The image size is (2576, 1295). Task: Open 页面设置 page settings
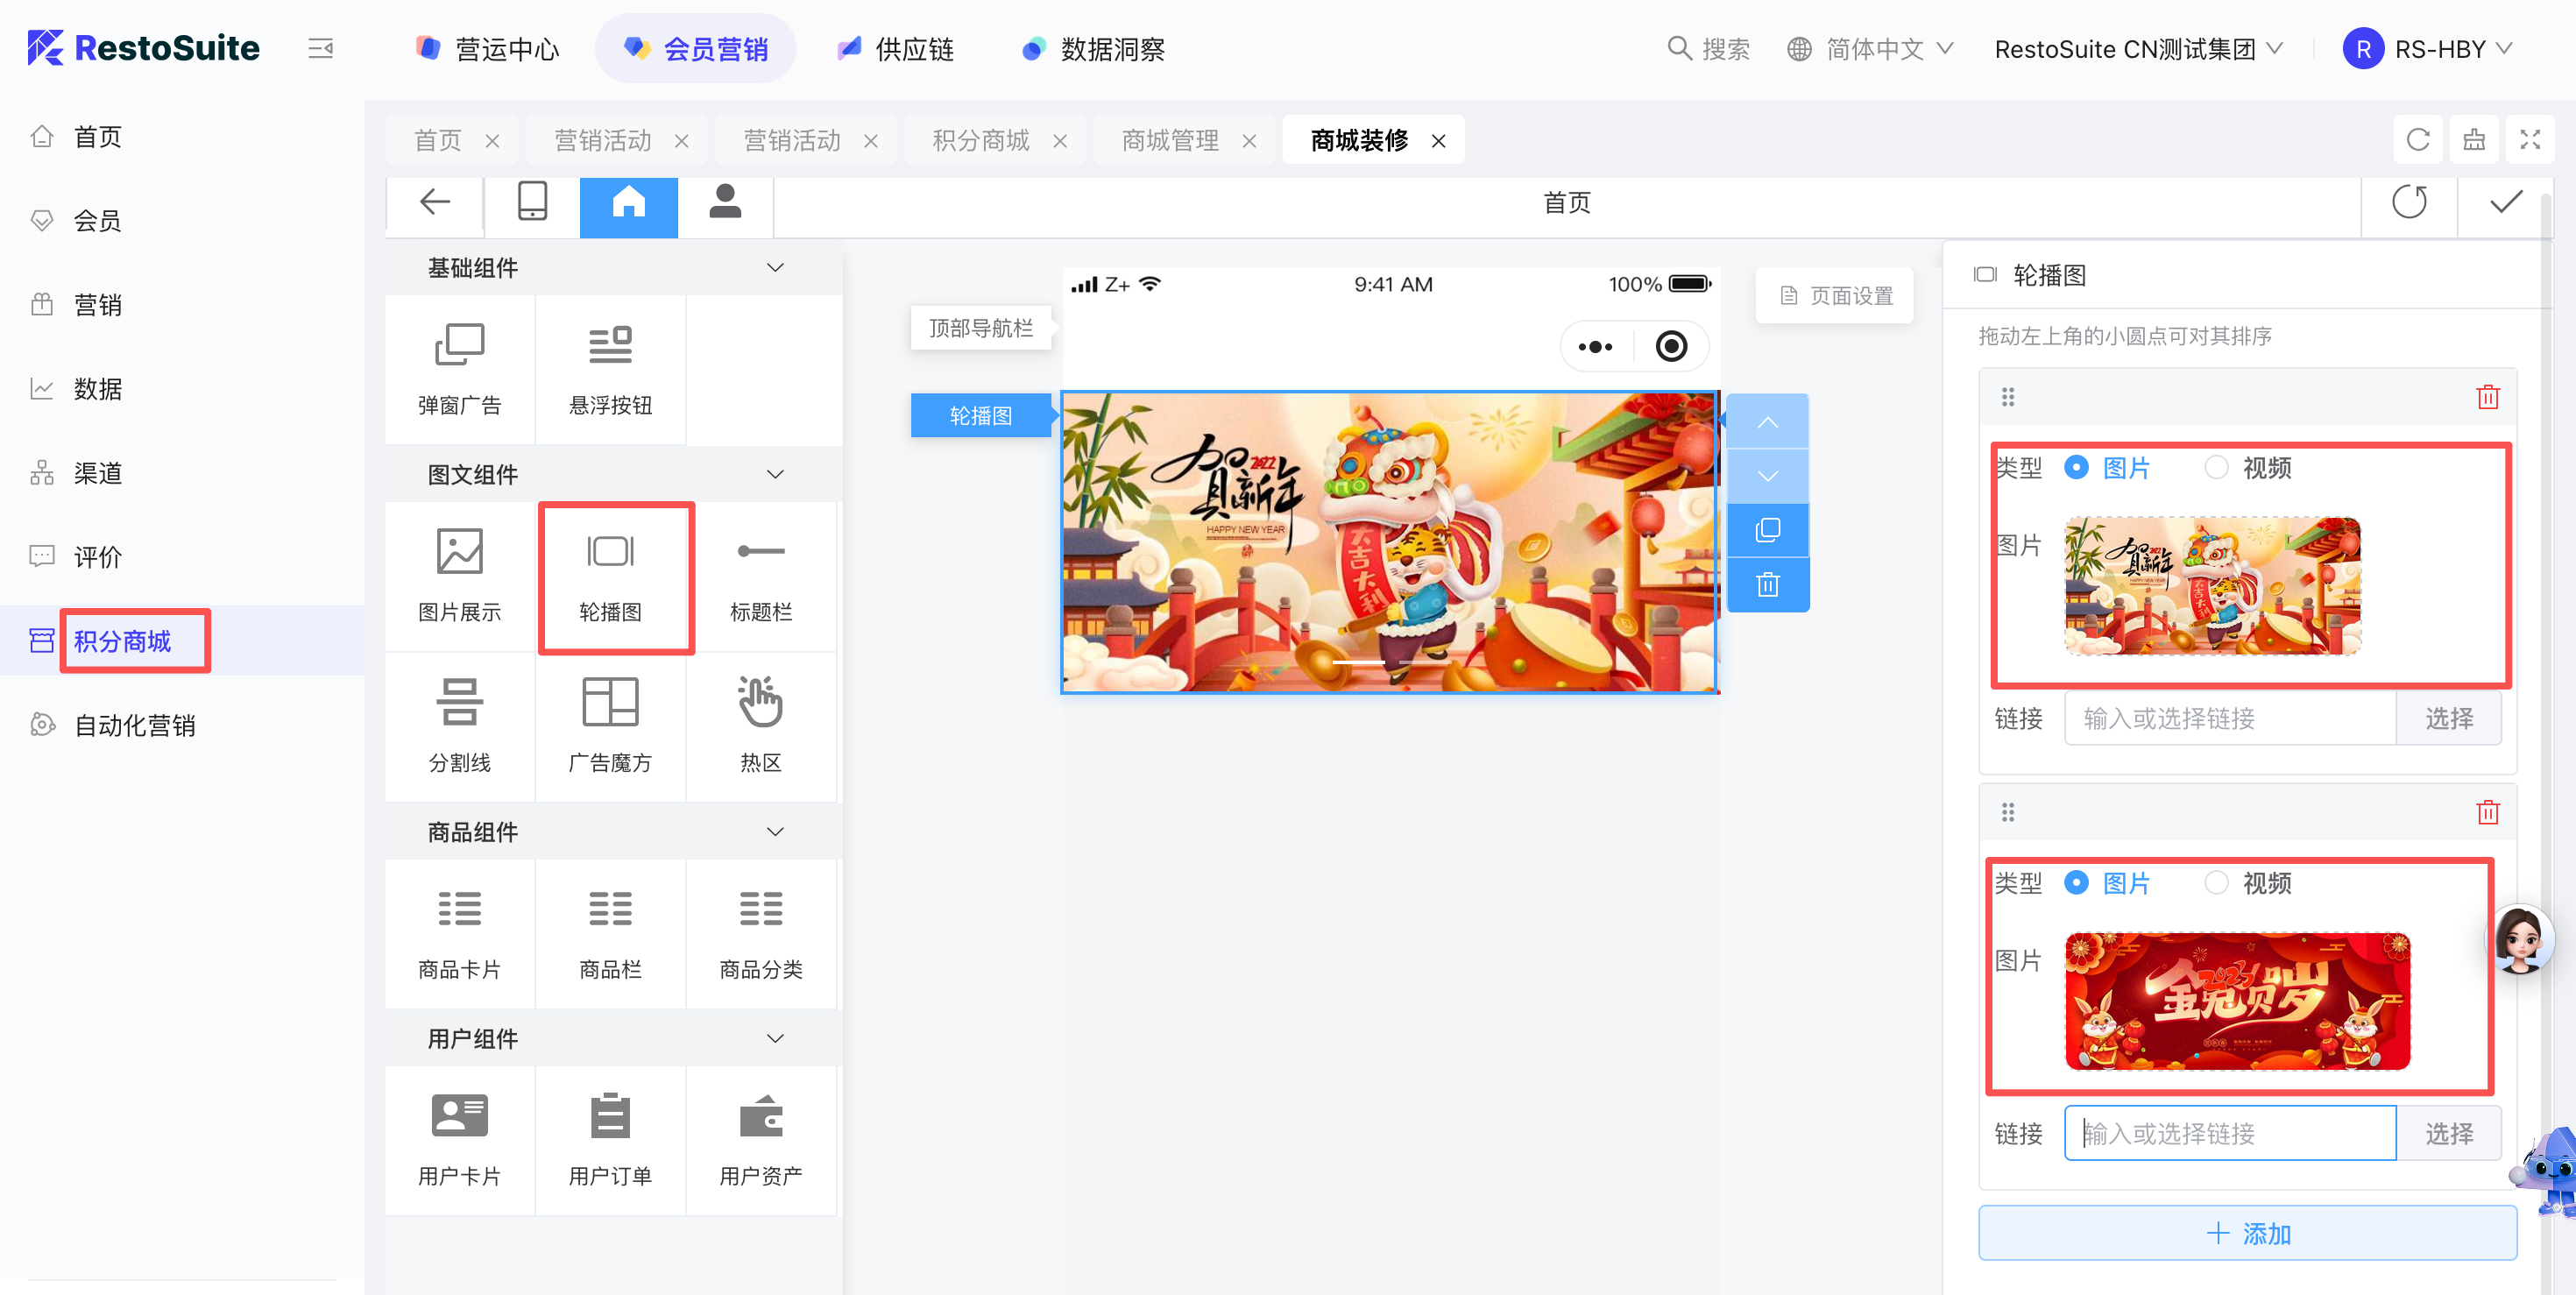[x=1835, y=296]
